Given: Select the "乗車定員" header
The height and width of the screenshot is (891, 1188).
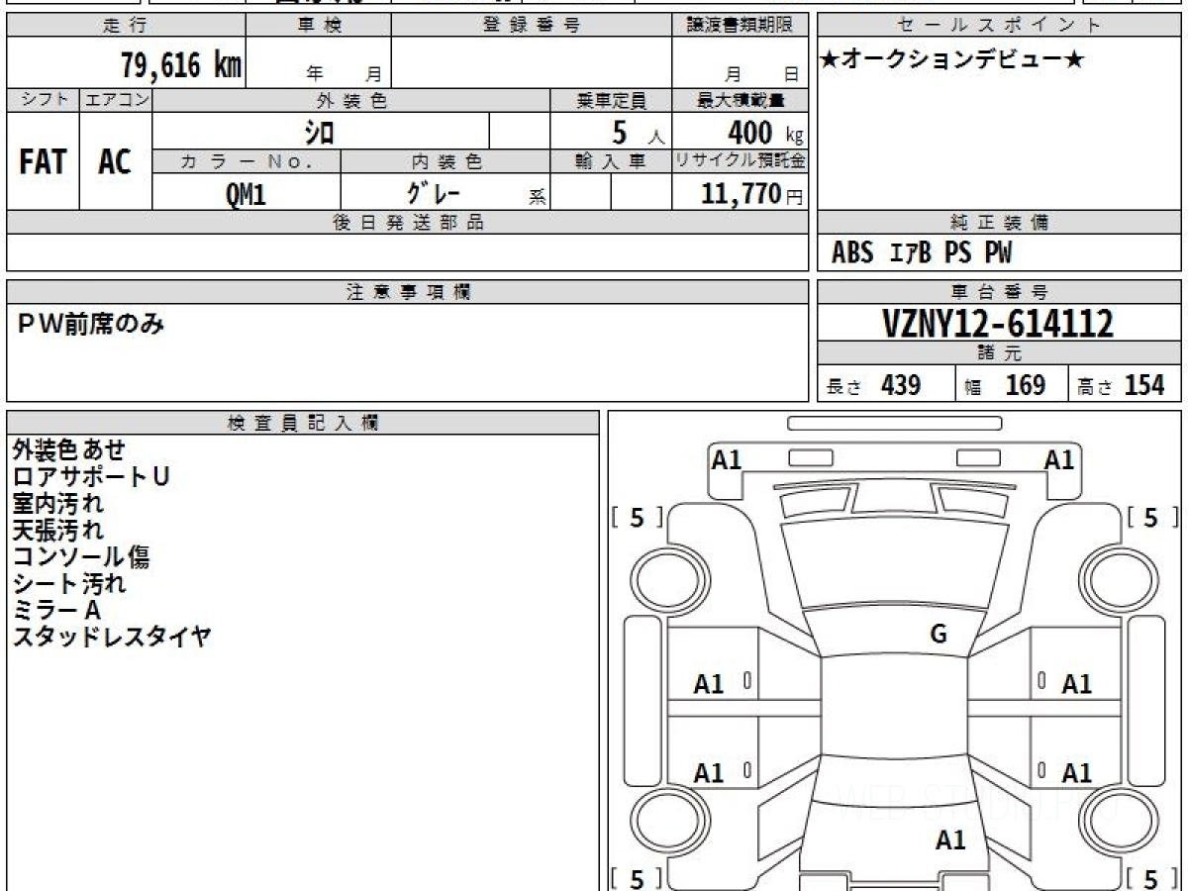Looking at the screenshot, I should pos(612,100).
